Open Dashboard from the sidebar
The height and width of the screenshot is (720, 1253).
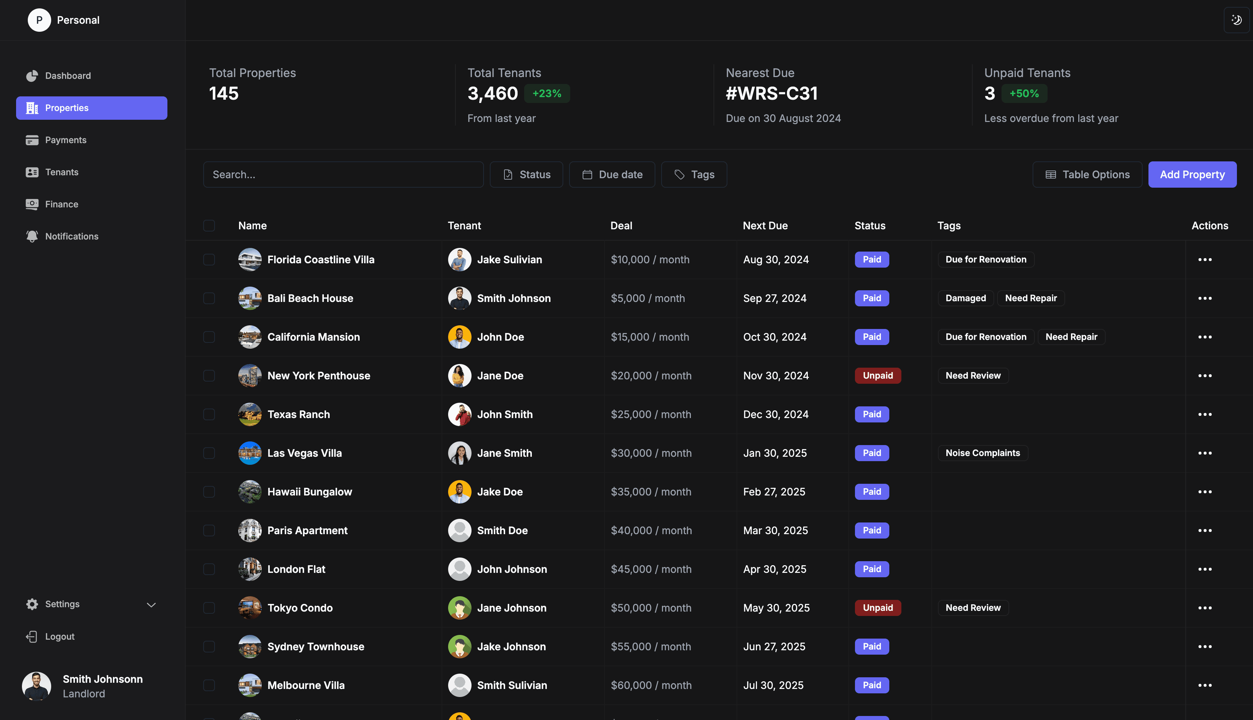(68, 76)
